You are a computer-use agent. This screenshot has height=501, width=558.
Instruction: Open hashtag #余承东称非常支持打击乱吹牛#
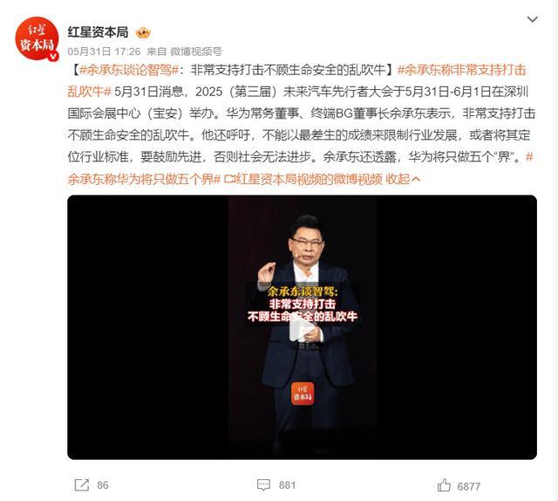pyautogui.click(x=296, y=81)
